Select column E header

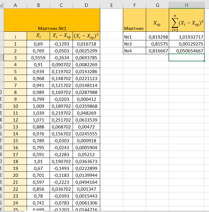[x=112, y=5]
